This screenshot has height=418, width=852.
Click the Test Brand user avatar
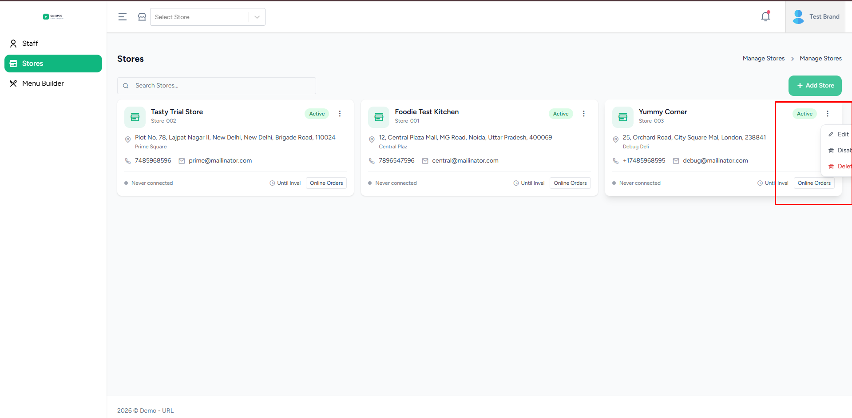pyautogui.click(x=798, y=17)
